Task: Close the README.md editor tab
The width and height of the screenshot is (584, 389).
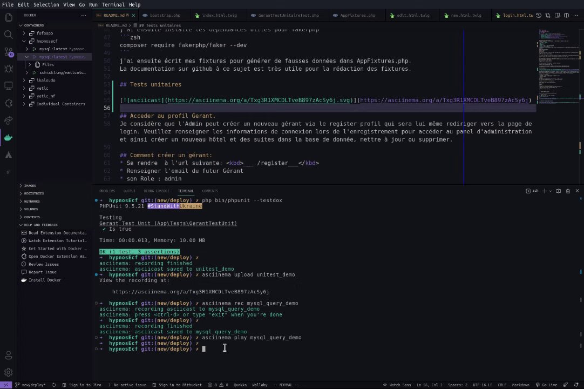Action: tap(133, 15)
